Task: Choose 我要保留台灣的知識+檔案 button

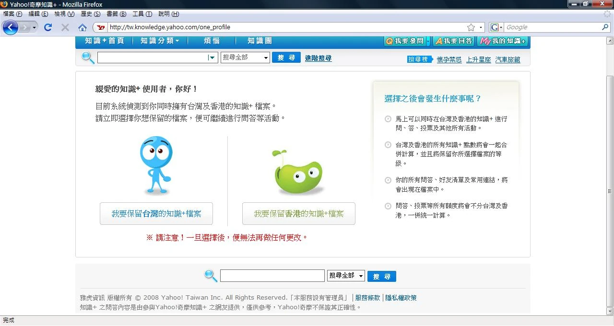Action: tap(156, 214)
